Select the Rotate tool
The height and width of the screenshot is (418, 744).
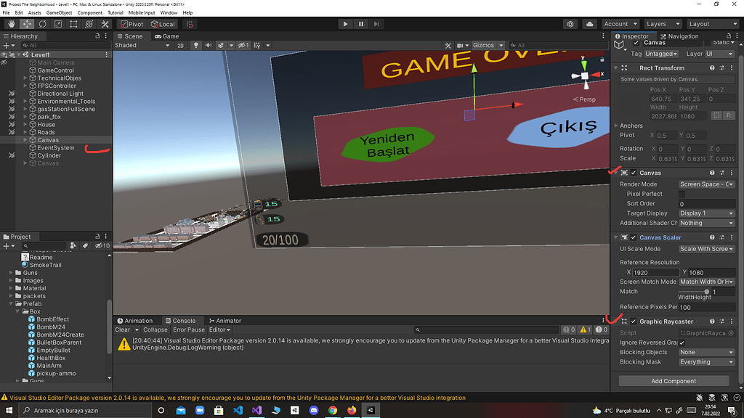click(42, 24)
